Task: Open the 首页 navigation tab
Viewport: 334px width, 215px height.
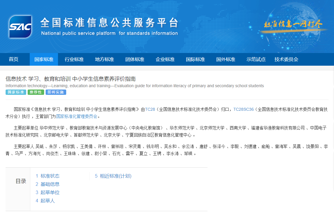Action: [14, 59]
